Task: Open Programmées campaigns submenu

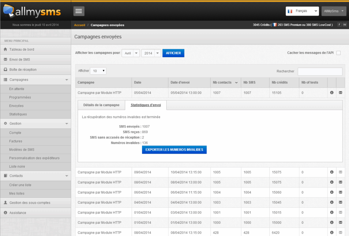Action: [x=35, y=97]
